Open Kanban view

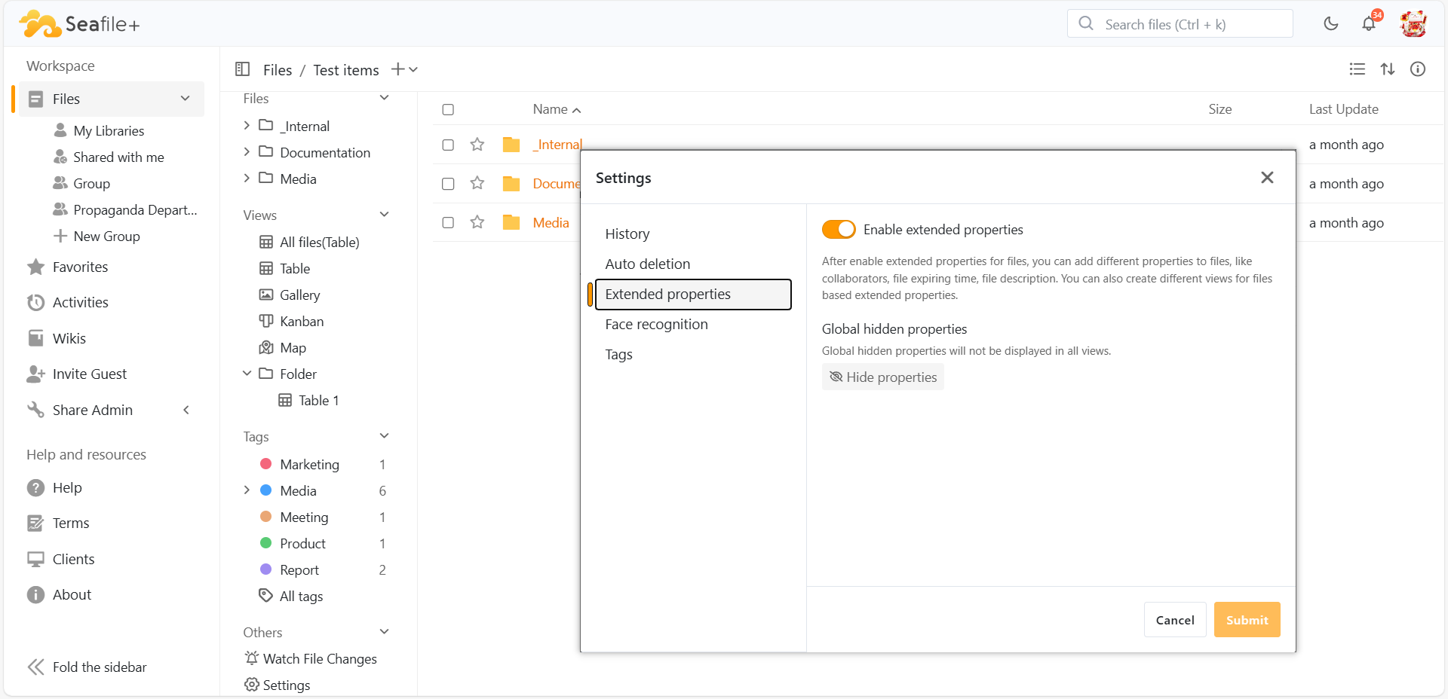click(302, 322)
